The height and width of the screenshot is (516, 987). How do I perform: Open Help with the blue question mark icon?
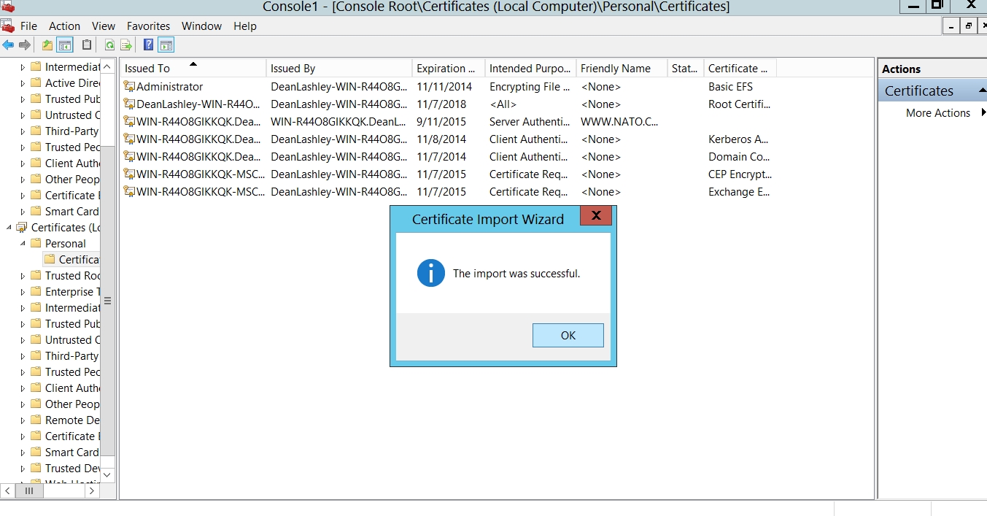coord(148,45)
